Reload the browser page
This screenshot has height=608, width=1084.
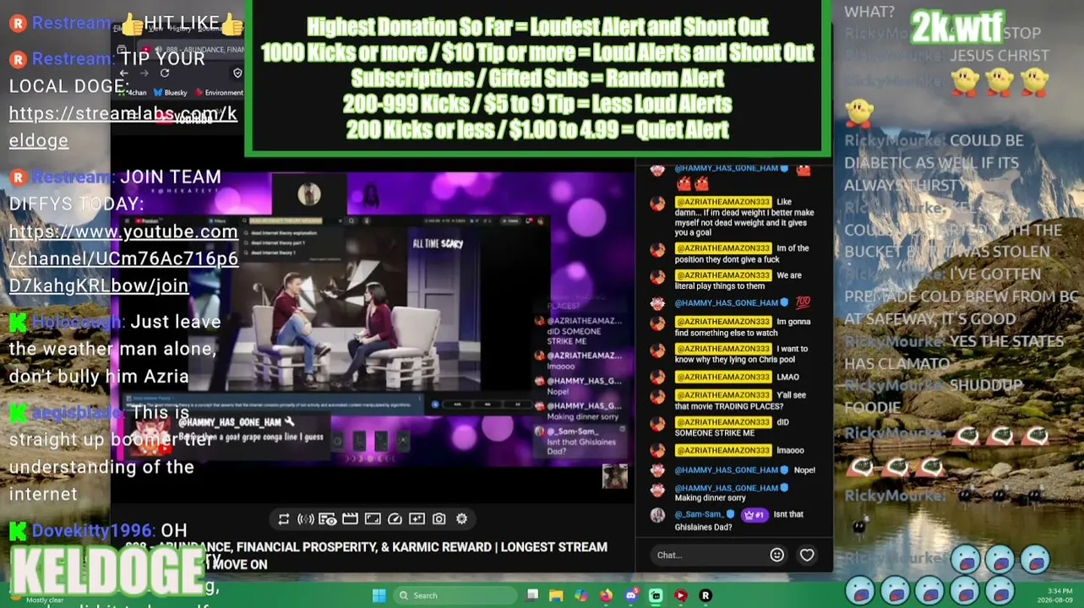(165, 73)
